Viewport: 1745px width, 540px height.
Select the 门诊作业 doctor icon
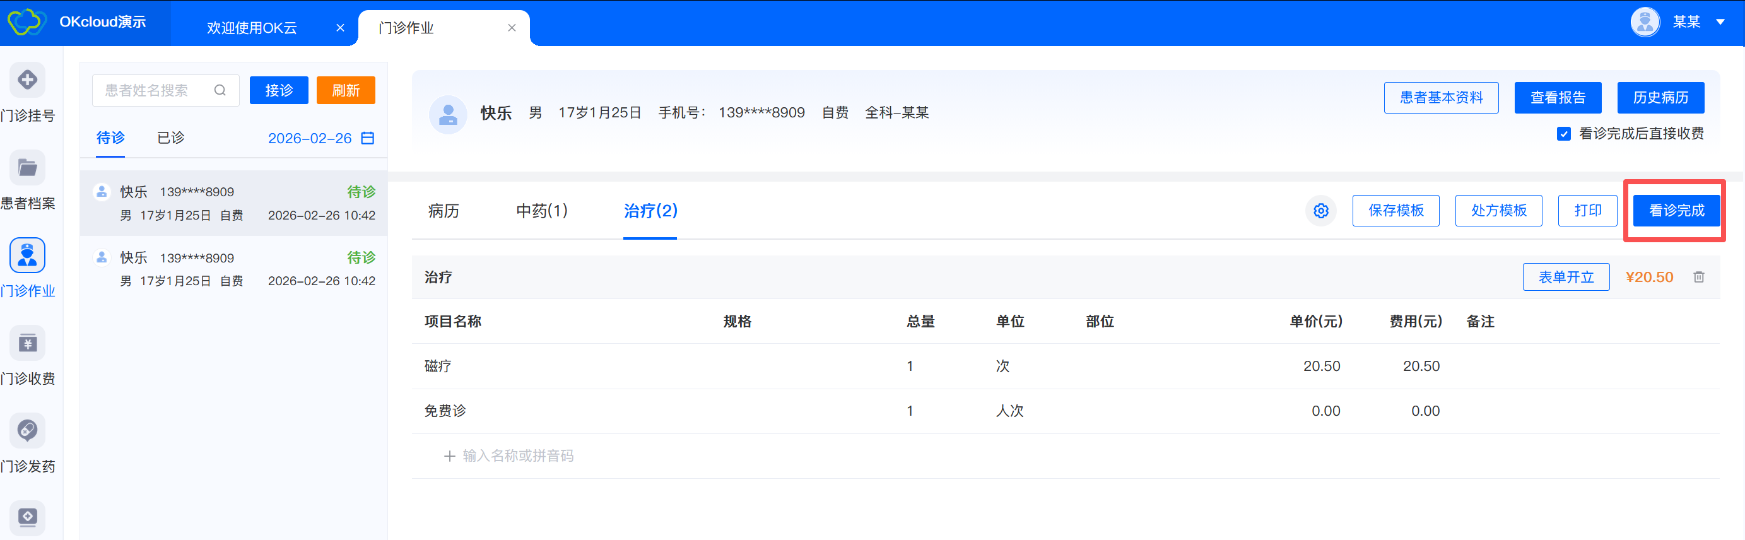[x=27, y=255]
